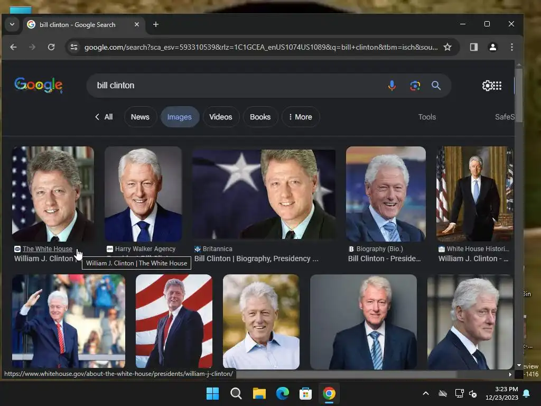Open the White House Histori... image
The image size is (541, 406).
pos(475,193)
